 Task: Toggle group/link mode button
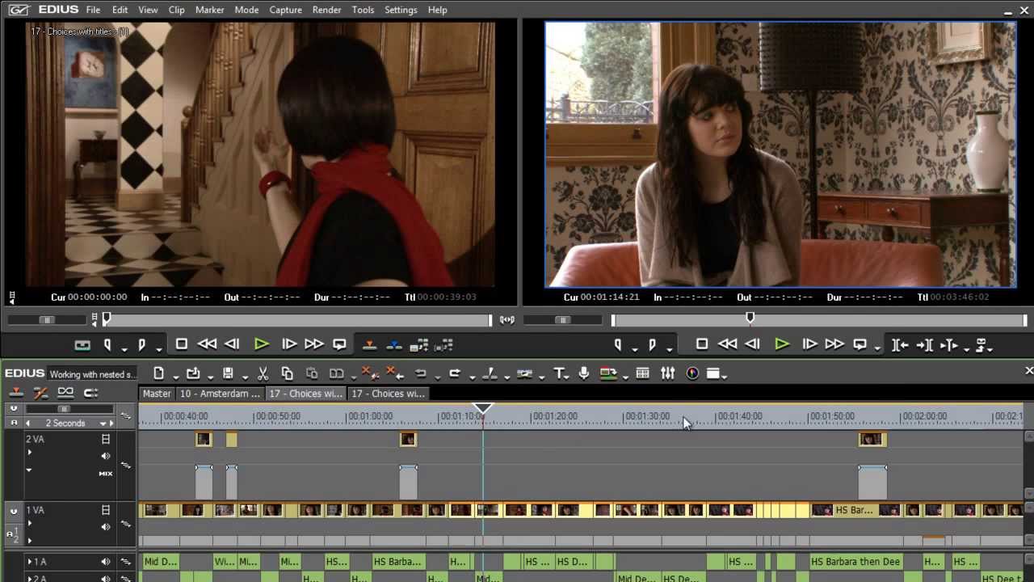[65, 393]
